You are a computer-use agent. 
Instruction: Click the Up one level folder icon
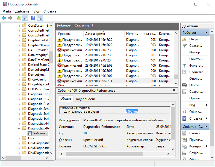coord(18,18)
